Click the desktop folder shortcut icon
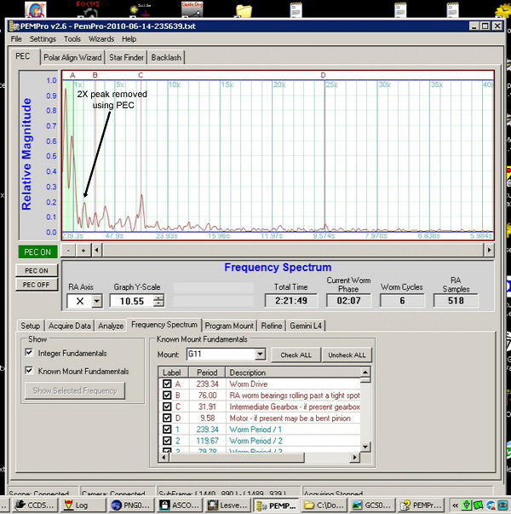Viewport: 511px width, 514px height. click(244, 10)
